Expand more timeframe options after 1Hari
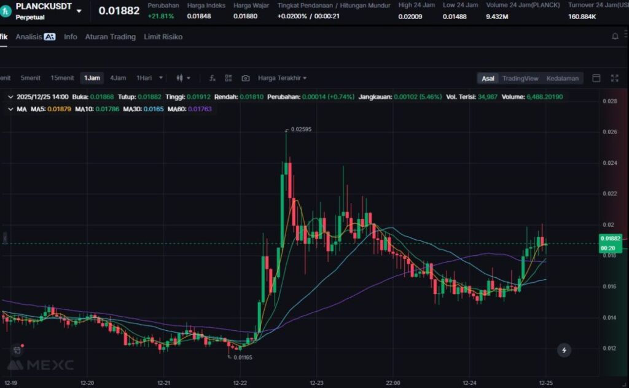This screenshot has height=388, width=629. pyautogui.click(x=161, y=78)
